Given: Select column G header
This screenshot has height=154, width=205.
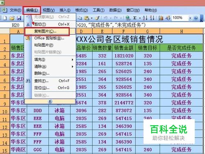Looking at the screenshot, I should [x=148, y=32].
